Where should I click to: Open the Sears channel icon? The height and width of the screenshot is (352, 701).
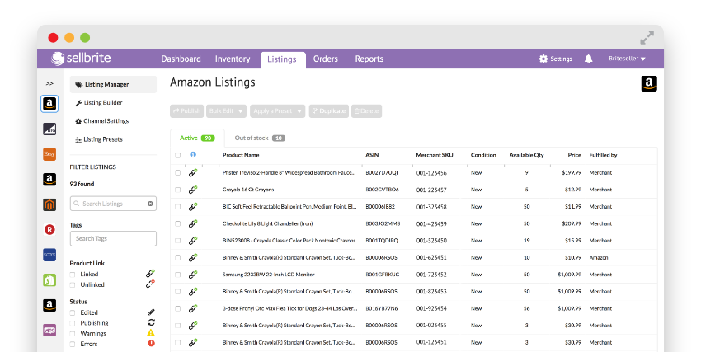49,255
